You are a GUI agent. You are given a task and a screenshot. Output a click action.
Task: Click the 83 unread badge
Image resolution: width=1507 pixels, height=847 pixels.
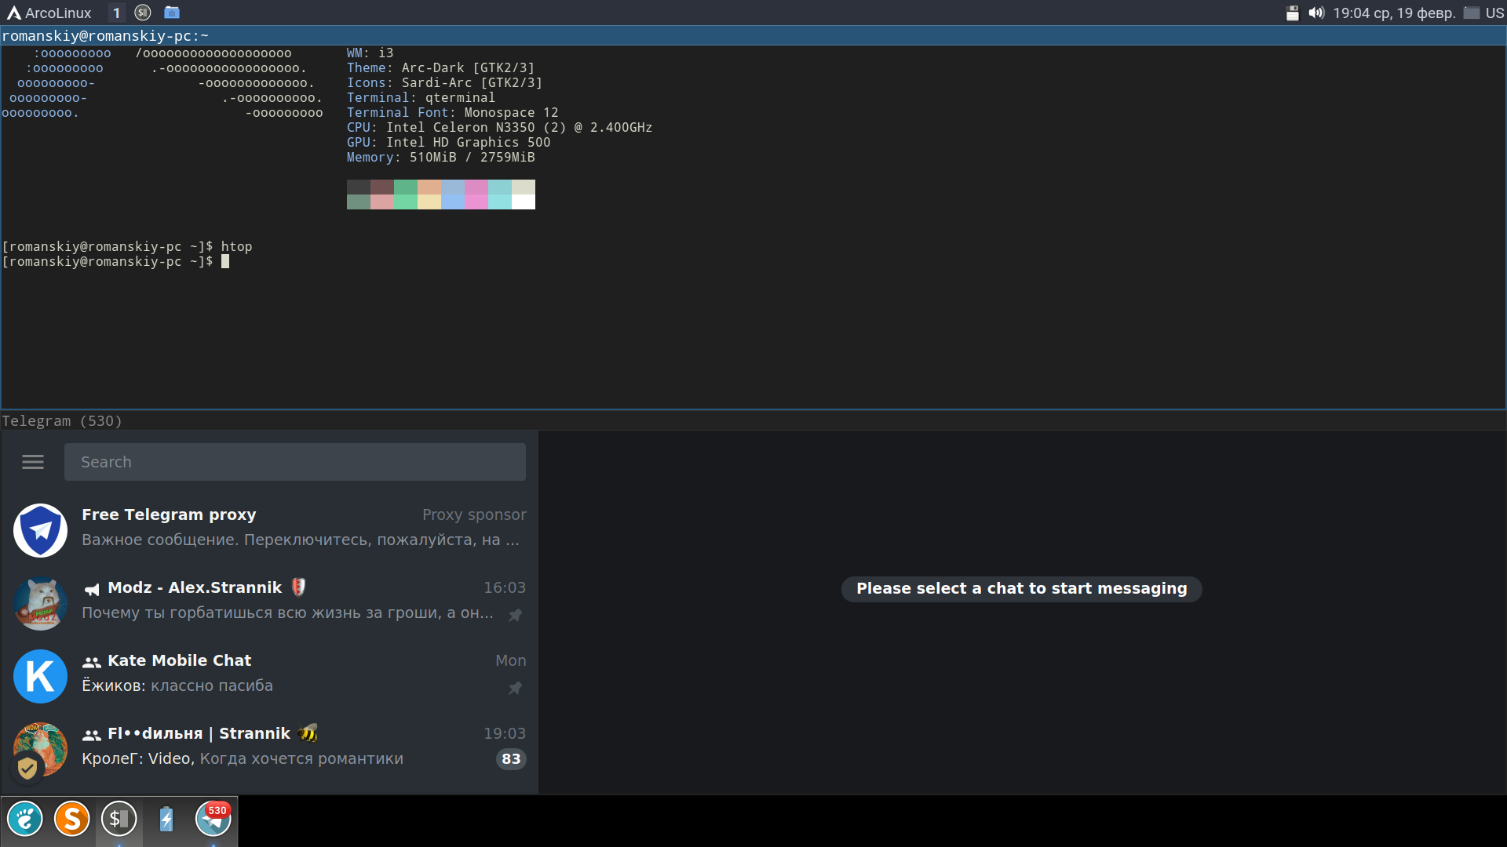click(511, 759)
